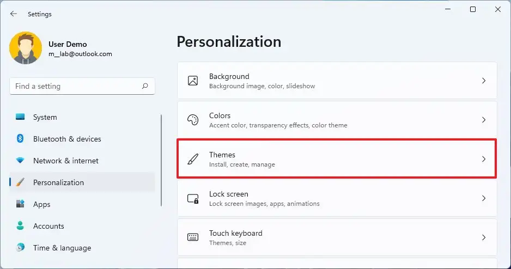Screen dimensions: 511x269
Task: Open Themes via its chevron arrow
Action: pyautogui.click(x=483, y=159)
